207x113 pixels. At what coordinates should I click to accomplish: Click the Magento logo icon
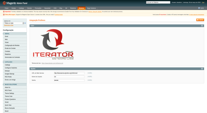click(4, 3)
